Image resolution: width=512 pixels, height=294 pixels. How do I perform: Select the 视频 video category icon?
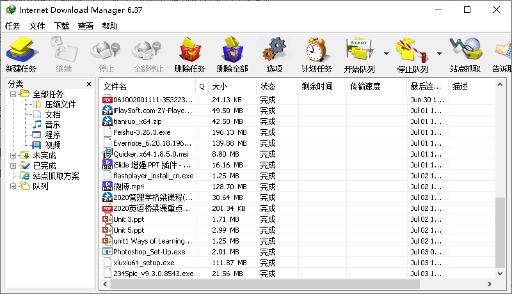(36, 145)
